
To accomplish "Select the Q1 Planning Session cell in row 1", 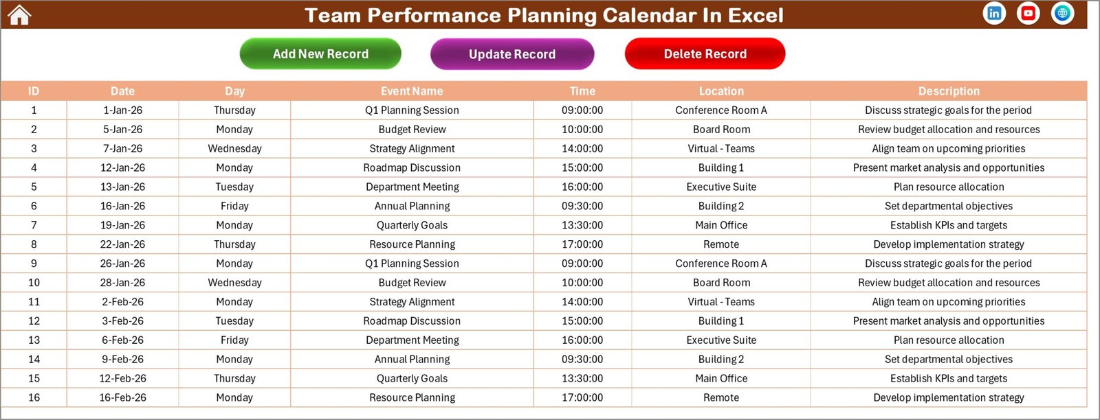I will (411, 110).
